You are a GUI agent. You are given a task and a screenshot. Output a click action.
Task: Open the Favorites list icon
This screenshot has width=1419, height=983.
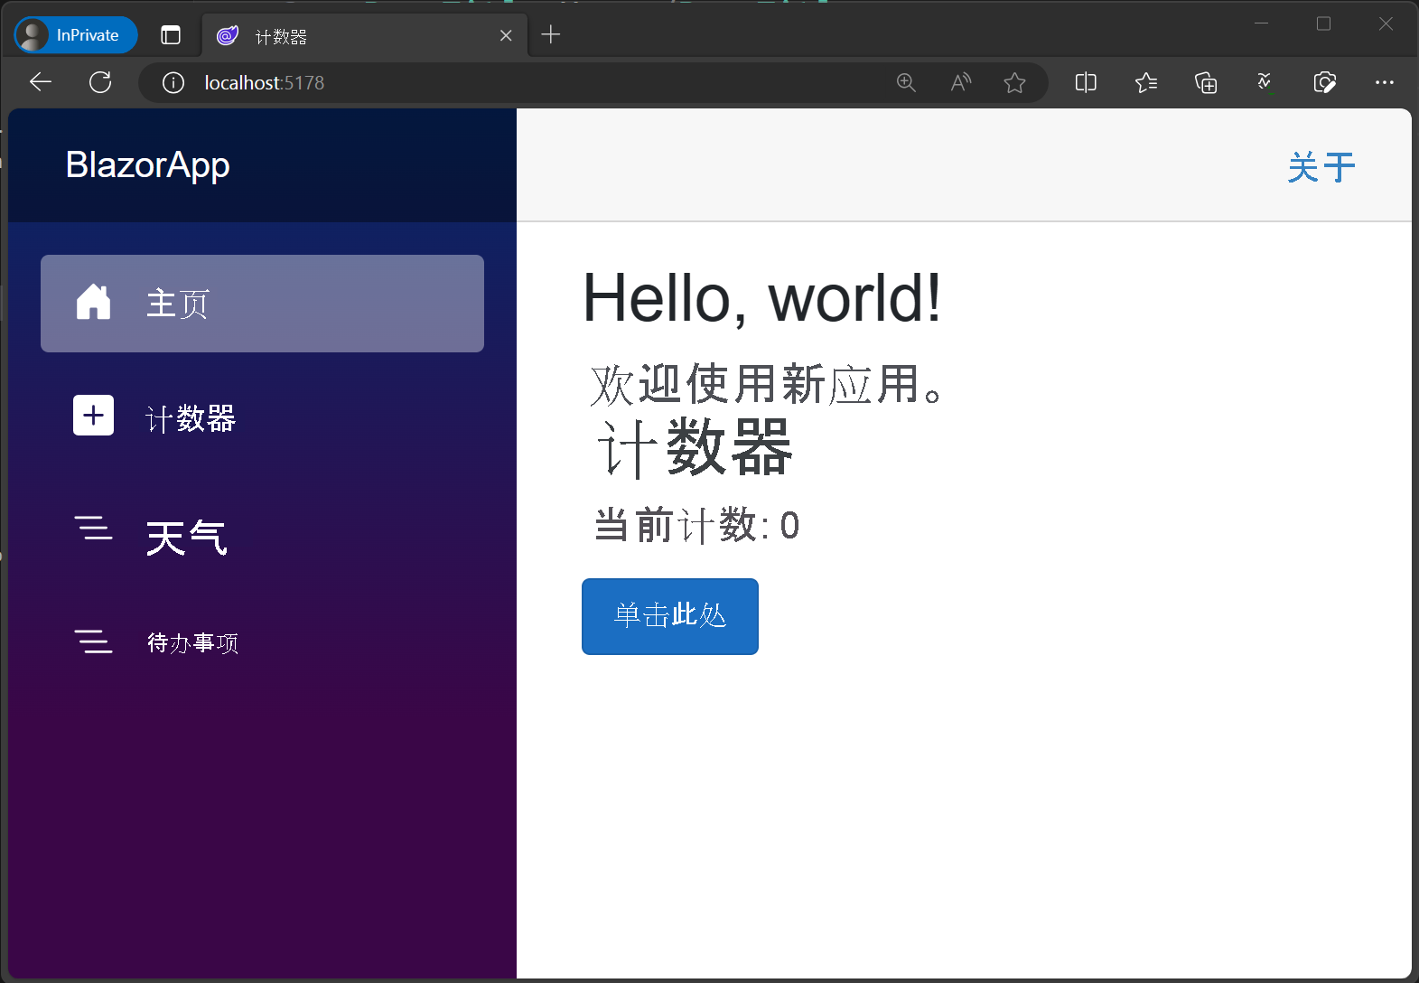[1146, 83]
